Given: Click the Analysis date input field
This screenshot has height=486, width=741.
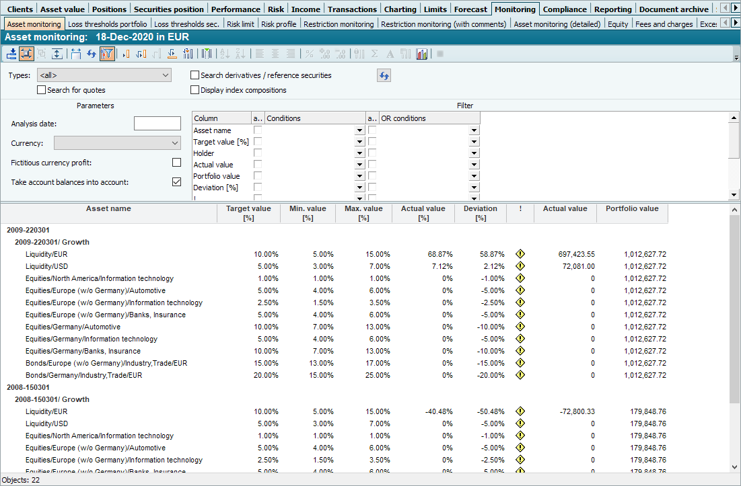Looking at the screenshot, I should (x=157, y=123).
